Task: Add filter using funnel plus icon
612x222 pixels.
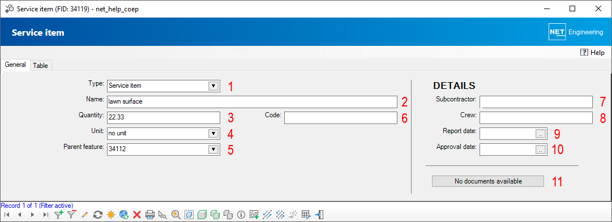Action: 58,214
